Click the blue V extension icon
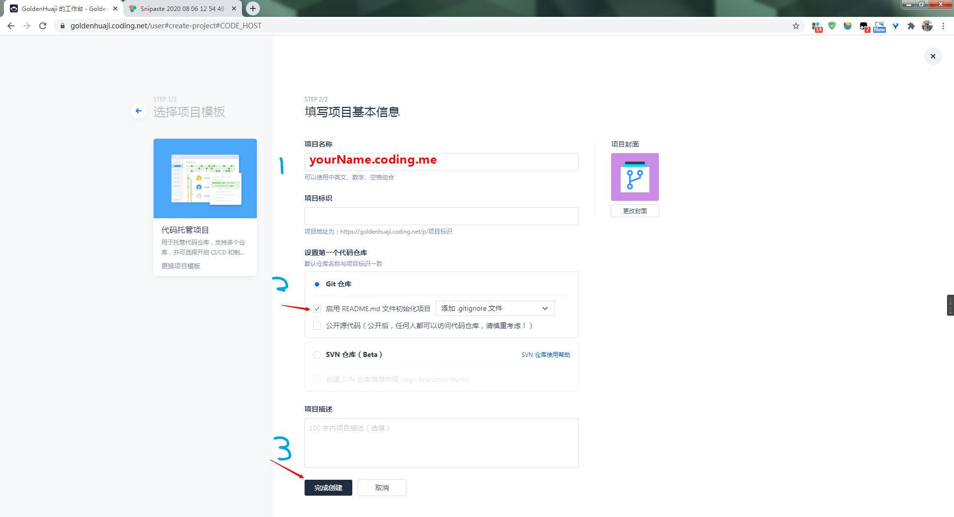Image resolution: width=954 pixels, height=517 pixels. [x=895, y=26]
